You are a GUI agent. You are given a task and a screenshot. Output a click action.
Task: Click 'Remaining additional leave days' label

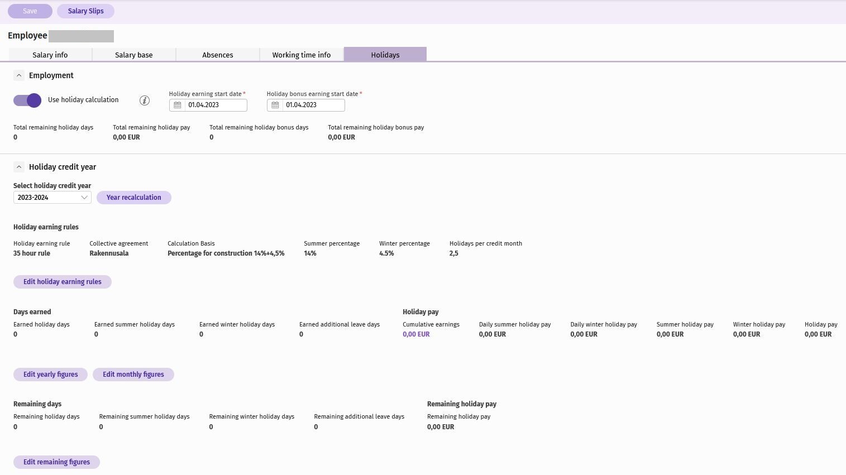[x=359, y=416]
